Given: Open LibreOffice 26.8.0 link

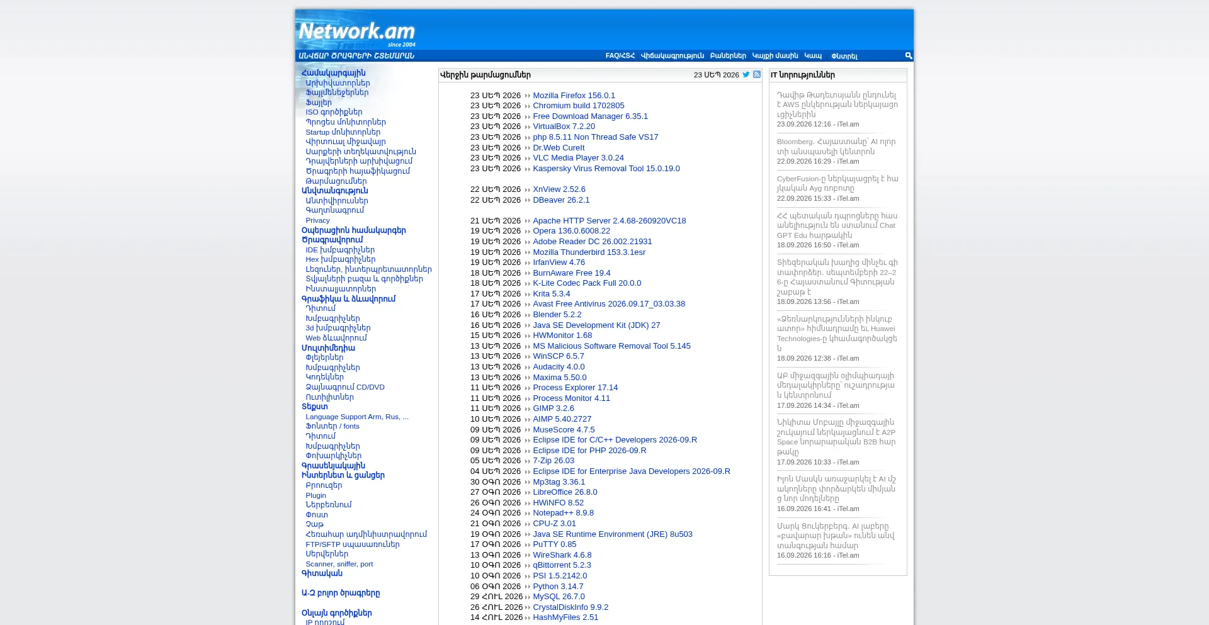Looking at the screenshot, I should (x=565, y=492).
